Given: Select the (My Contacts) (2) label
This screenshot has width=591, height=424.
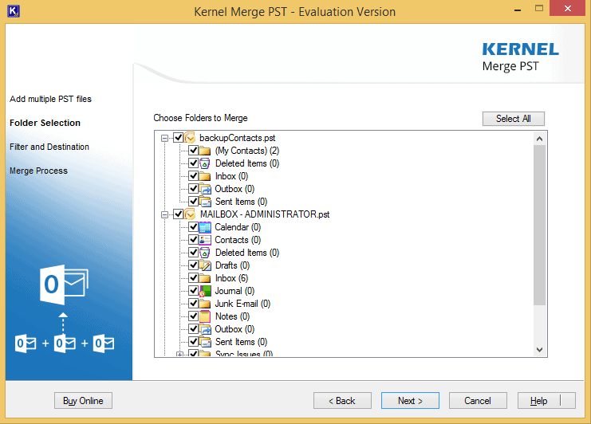Looking at the screenshot, I should point(247,151).
